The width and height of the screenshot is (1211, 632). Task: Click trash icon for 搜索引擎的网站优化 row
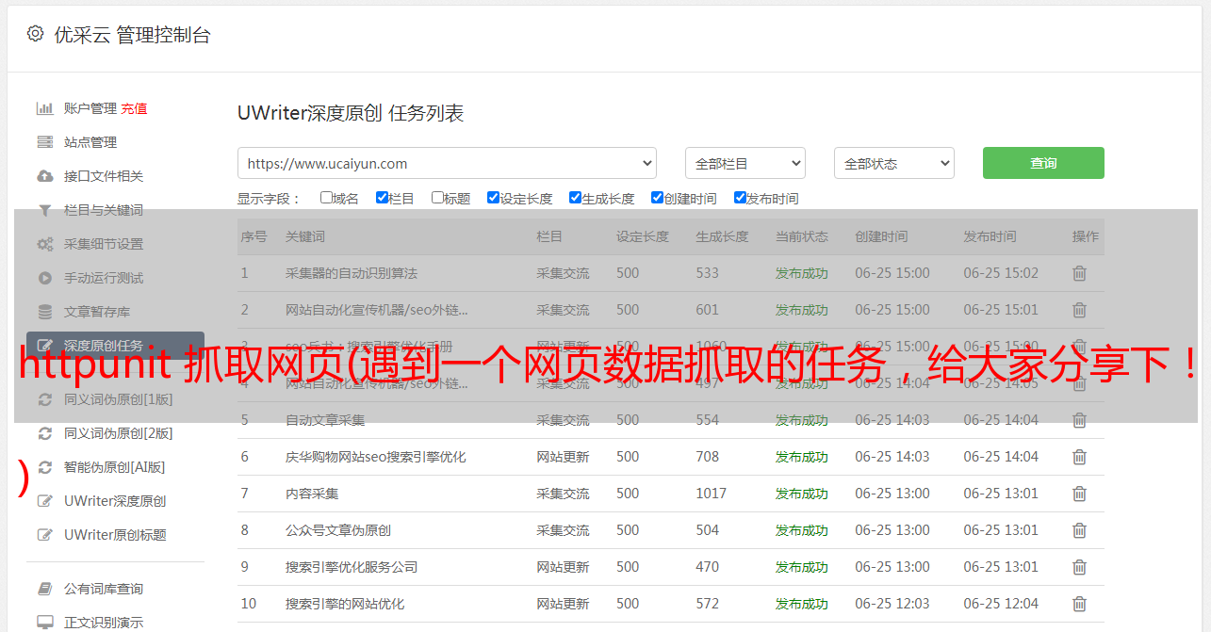(1079, 604)
